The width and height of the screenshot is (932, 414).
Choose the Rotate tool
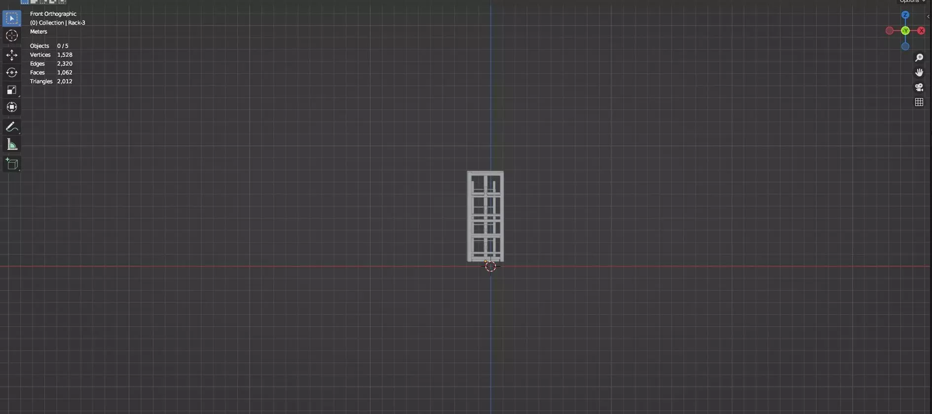(x=11, y=72)
